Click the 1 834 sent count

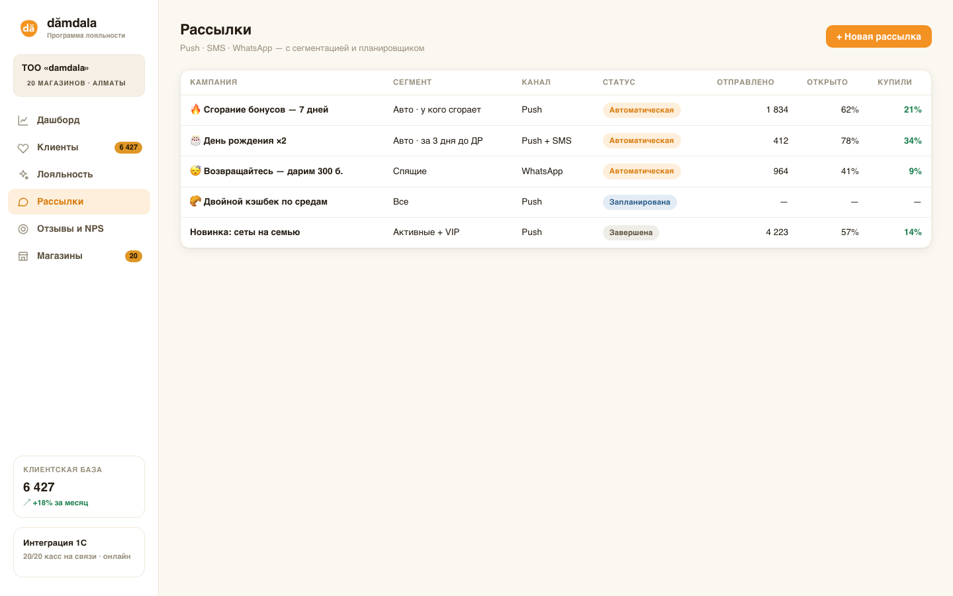[x=777, y=109]
